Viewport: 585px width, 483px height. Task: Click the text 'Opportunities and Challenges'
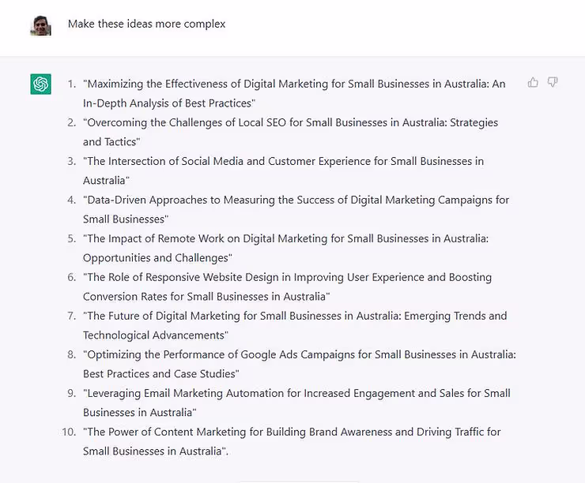156,258
